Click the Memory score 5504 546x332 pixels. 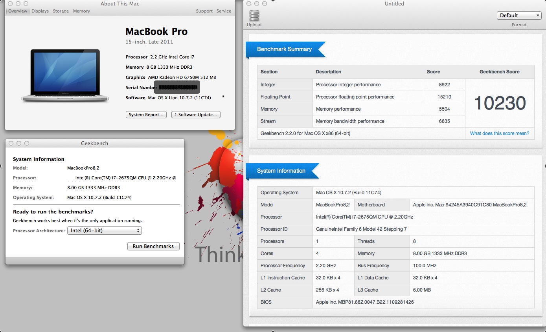[x=445, y=109]
